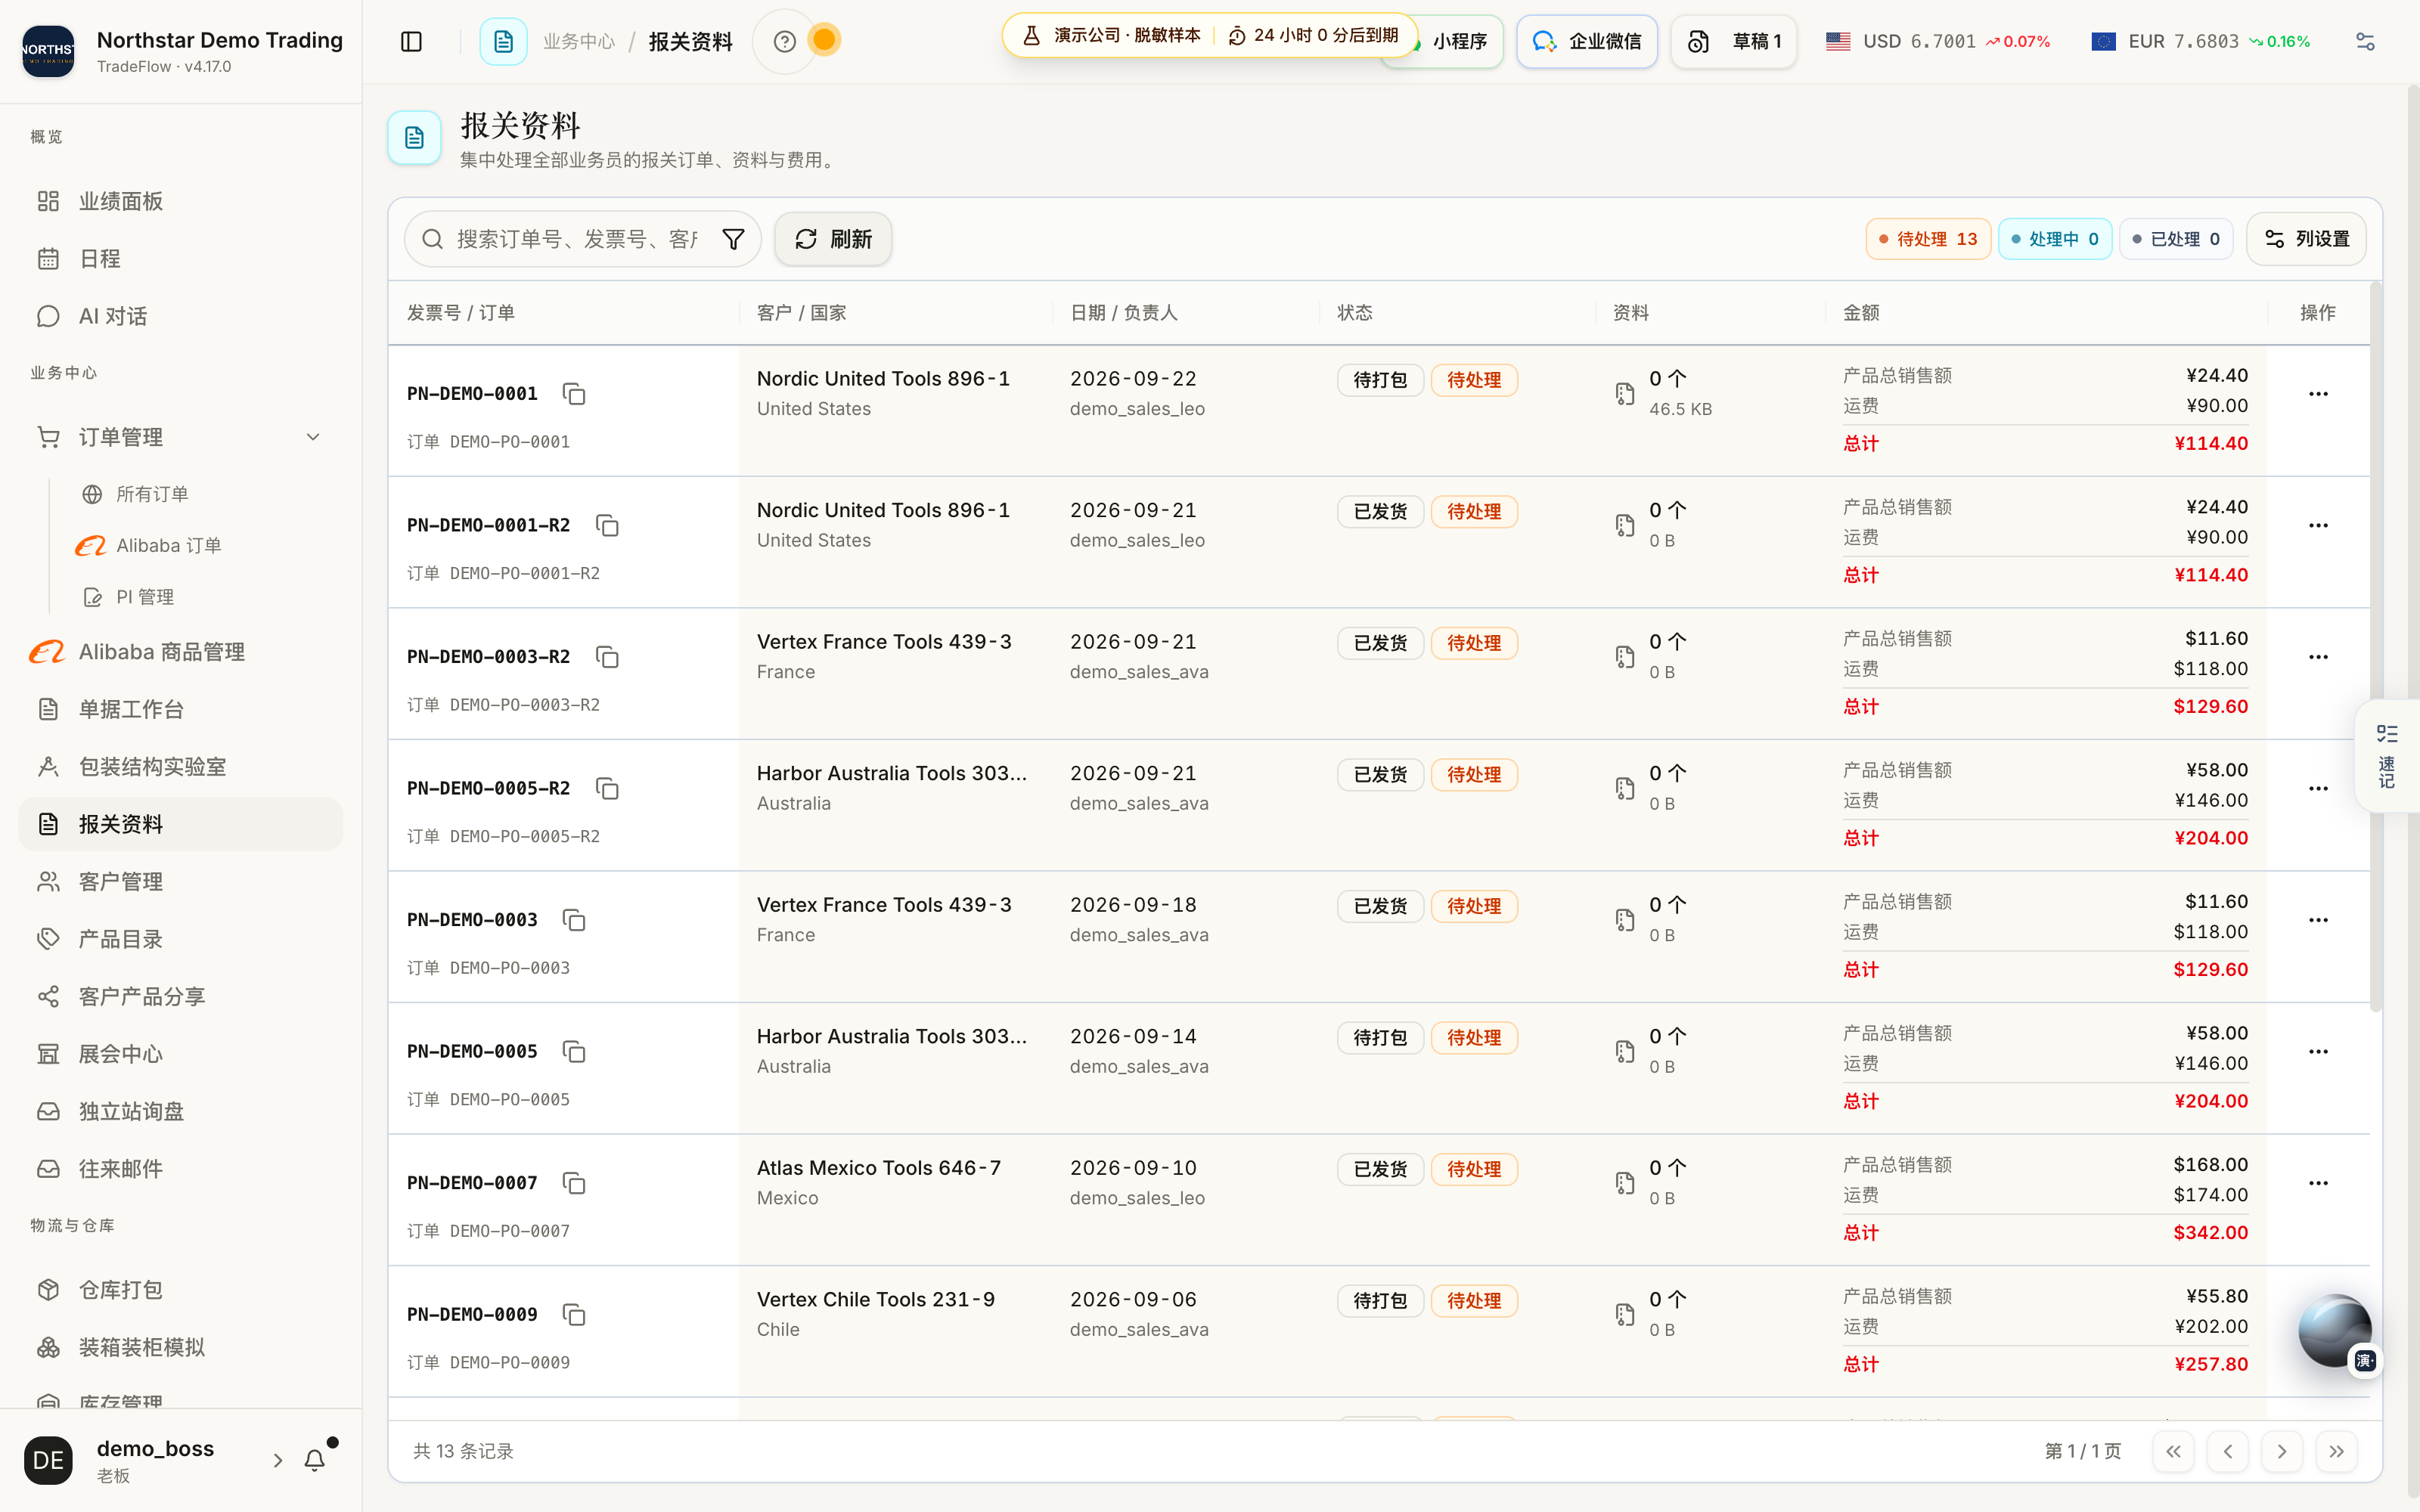
Task: Open 业绩面板 in sidebar
Action: [x=180, y=201]
